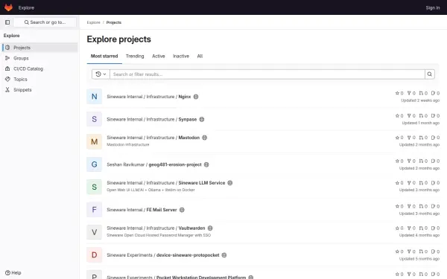Click the Topics tag icon

(x=7, y=79)
